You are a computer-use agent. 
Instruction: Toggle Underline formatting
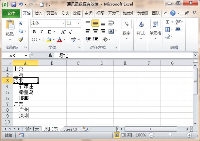[x=49, y=32]
